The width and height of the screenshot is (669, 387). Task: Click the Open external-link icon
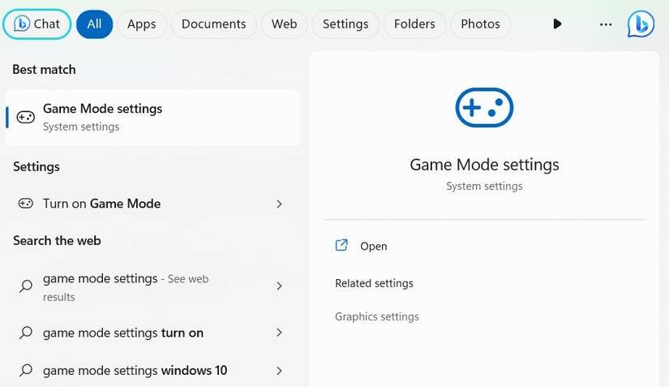[x=341, y=246]
